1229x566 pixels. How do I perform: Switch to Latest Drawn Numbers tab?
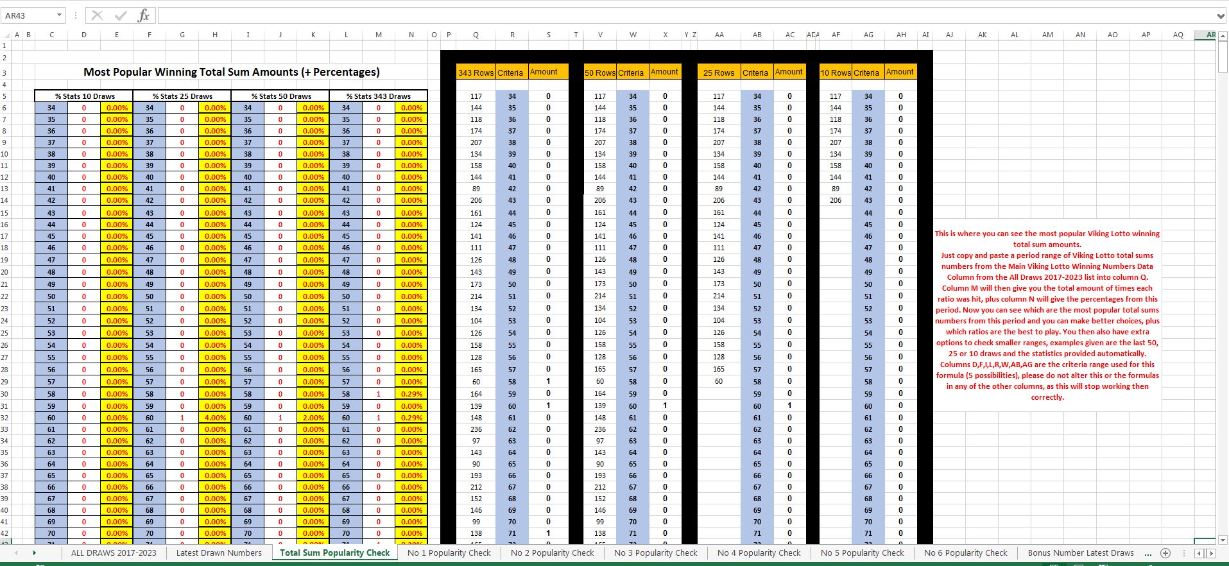pos(219,553)
